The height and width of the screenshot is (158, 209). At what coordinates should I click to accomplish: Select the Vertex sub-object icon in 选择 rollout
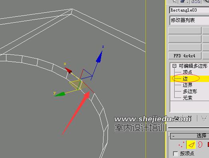point(181,145)
